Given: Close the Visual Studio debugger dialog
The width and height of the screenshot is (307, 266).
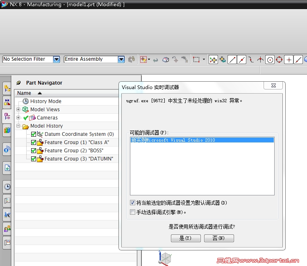Looking at the screenshot, I should coord(273,85).
